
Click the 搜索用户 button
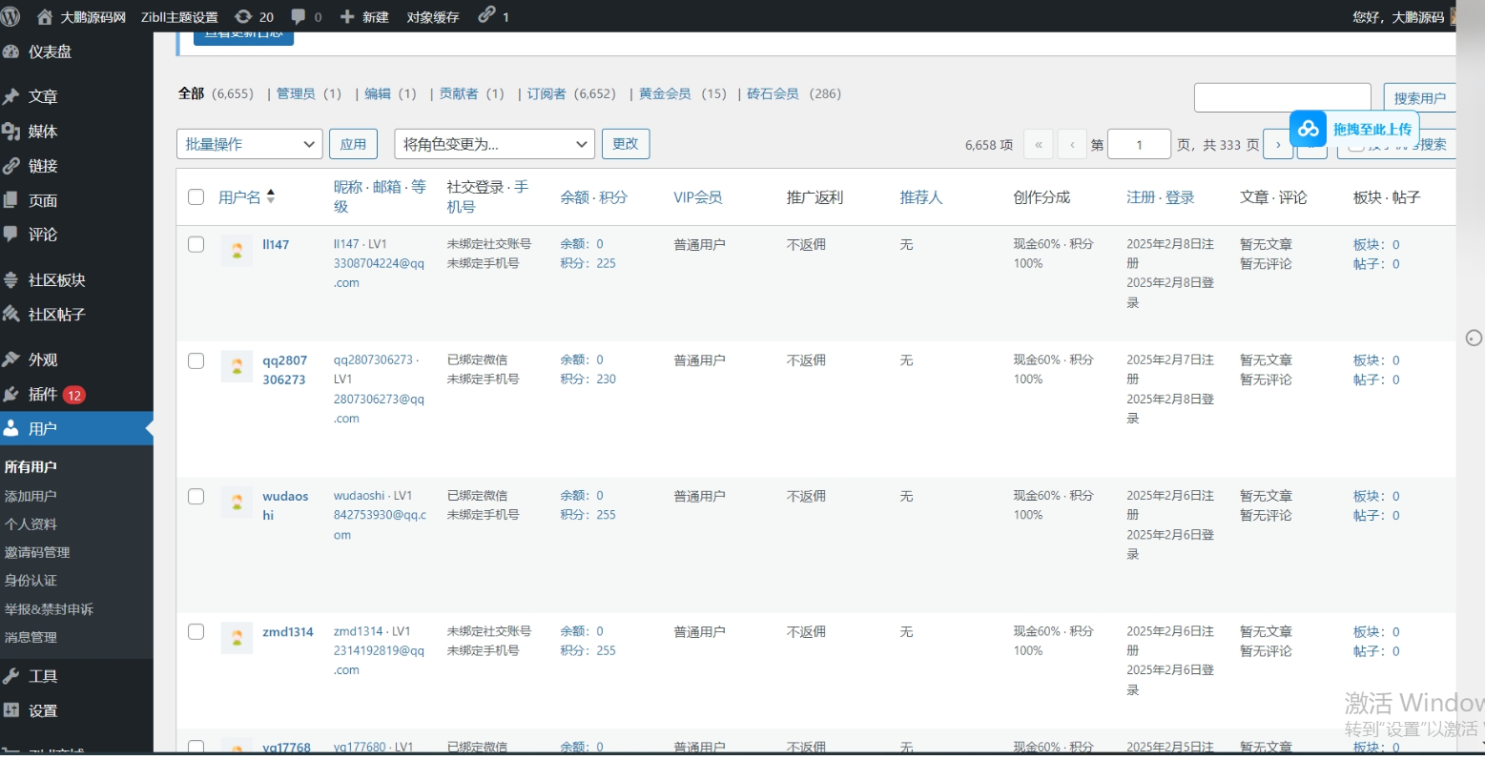[1419, 97]
